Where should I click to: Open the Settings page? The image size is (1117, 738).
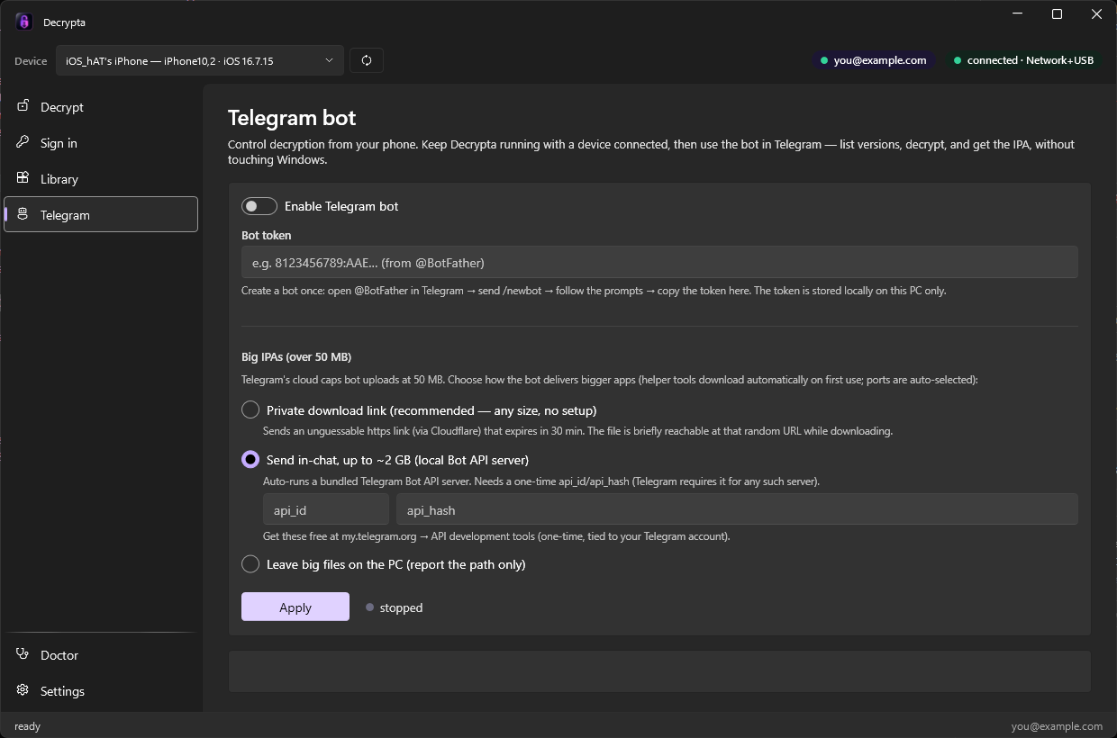[101, 690]
